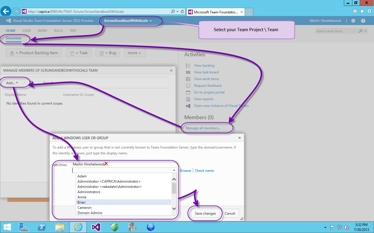Open the identities combo box dropdown arrow

tap(174, 170)
